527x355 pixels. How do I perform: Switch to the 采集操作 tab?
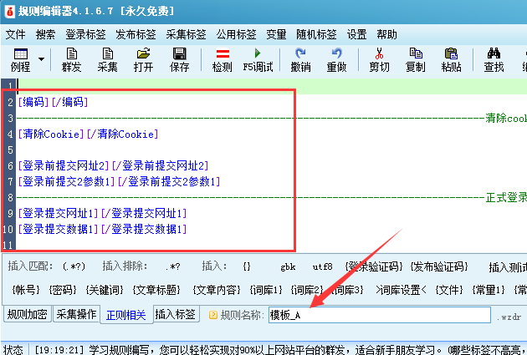click(76, 315)
